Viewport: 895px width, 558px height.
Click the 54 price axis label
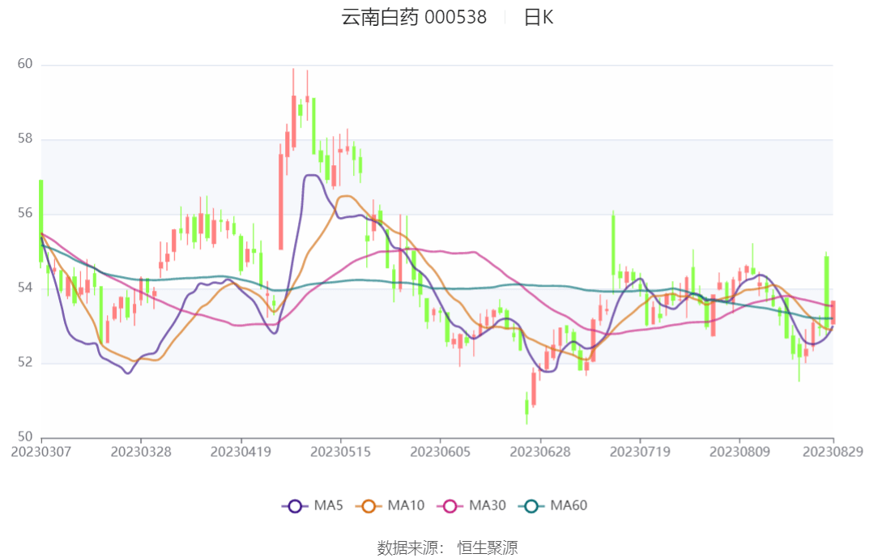[25, 288]
